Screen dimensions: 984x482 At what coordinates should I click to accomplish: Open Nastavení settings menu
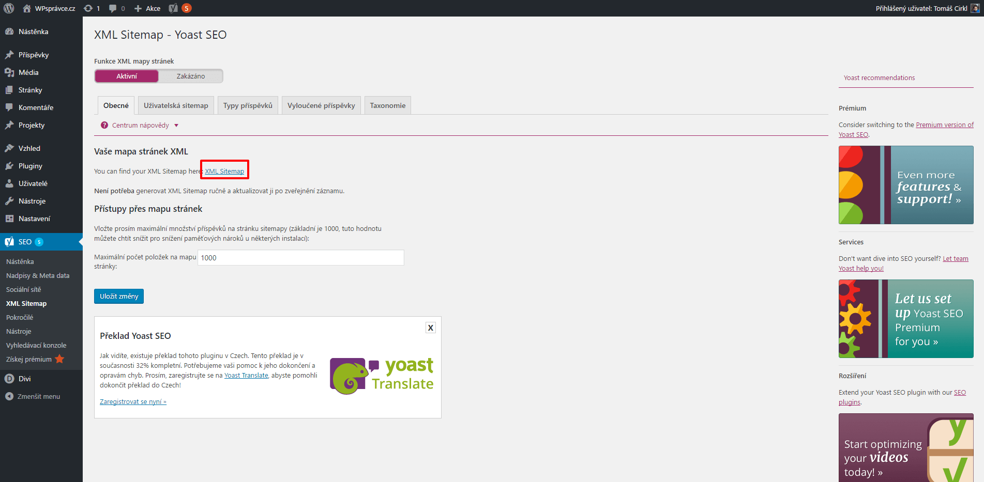pos(41,219)
